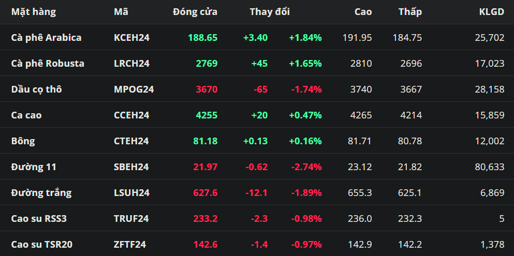The height and width of the screenshot is (256, 514).
Task: Sort by the Thấp column header
Action: tap(410, 11)
